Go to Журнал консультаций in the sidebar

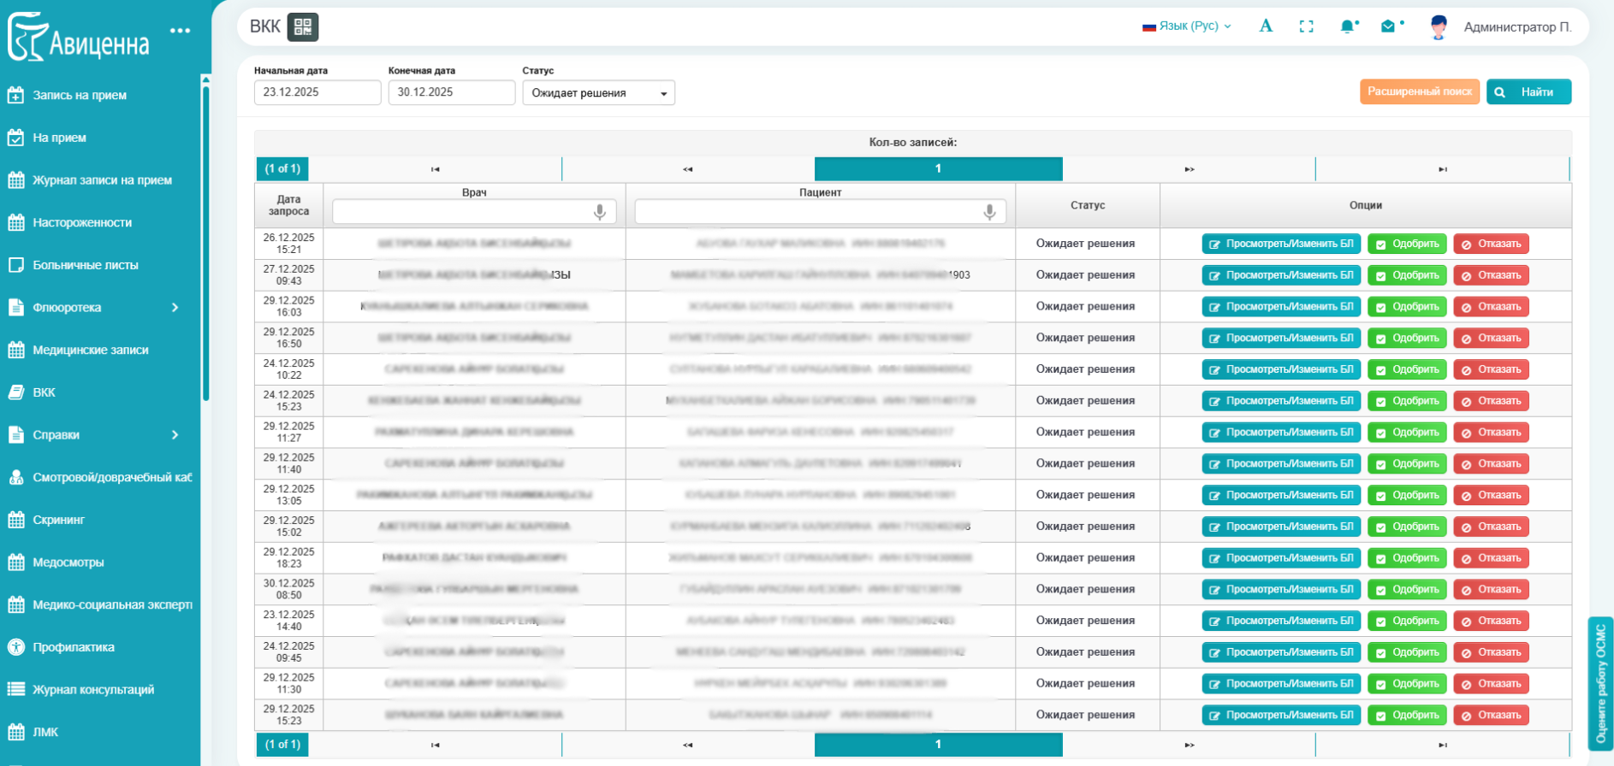coord(93,690)
